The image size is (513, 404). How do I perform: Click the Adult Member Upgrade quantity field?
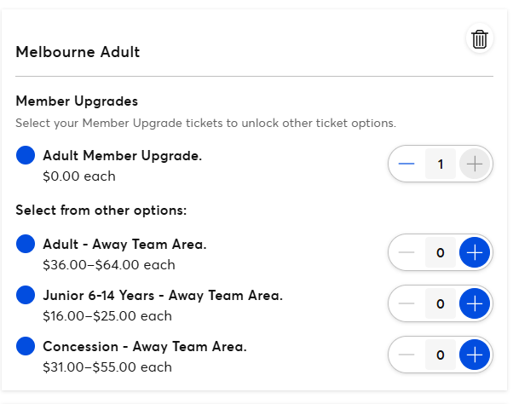(x=441, y=164)
